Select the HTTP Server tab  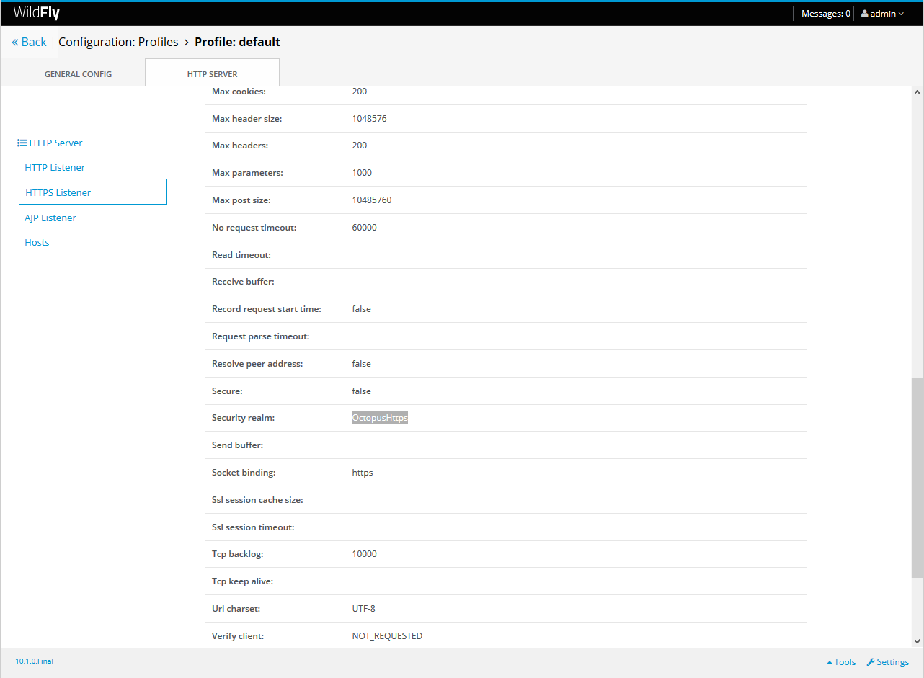(212, 74)
